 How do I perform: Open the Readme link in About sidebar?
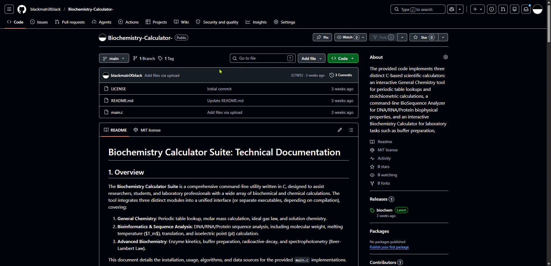381,142
